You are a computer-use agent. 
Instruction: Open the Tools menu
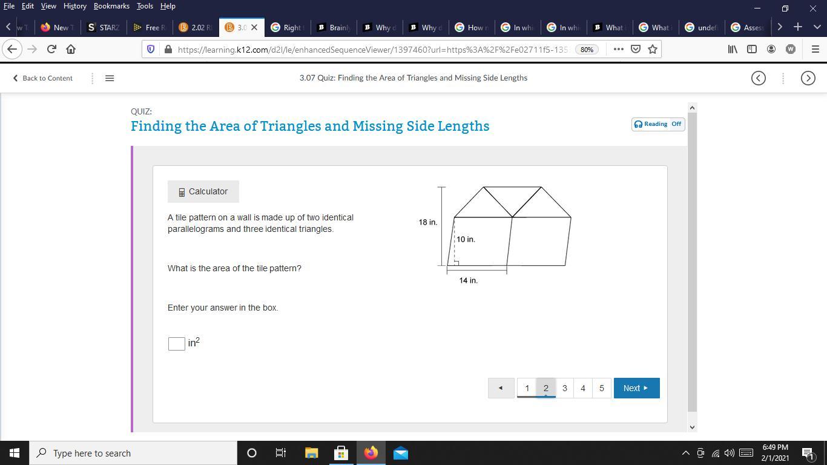pyautogui.click(x=145, y=6)
